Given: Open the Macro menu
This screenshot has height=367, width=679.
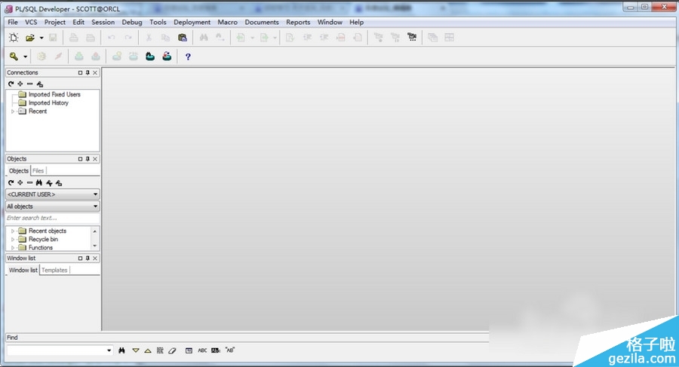Looking at the screenshot, I should coord(227,22).
